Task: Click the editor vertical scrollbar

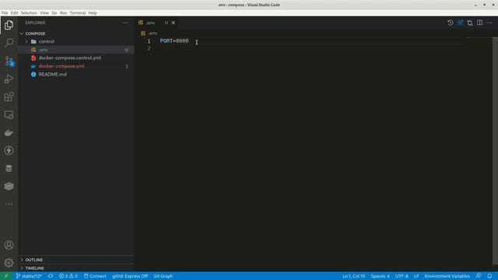Action: [495, 151]
